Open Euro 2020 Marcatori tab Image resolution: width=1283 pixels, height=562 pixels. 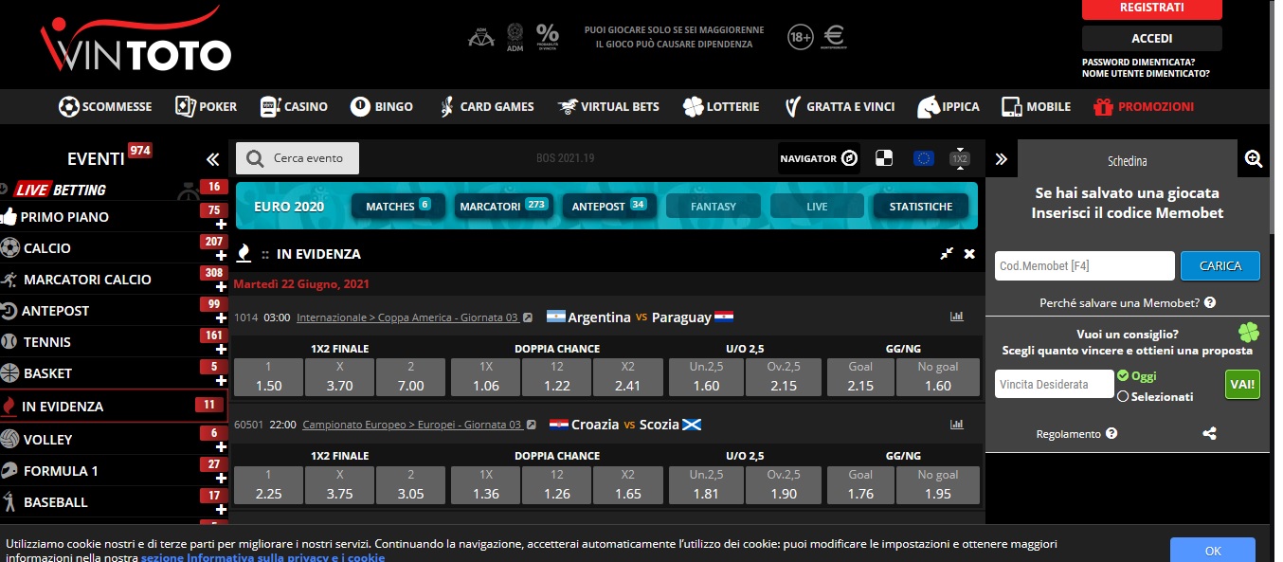[x=502, y=206]
